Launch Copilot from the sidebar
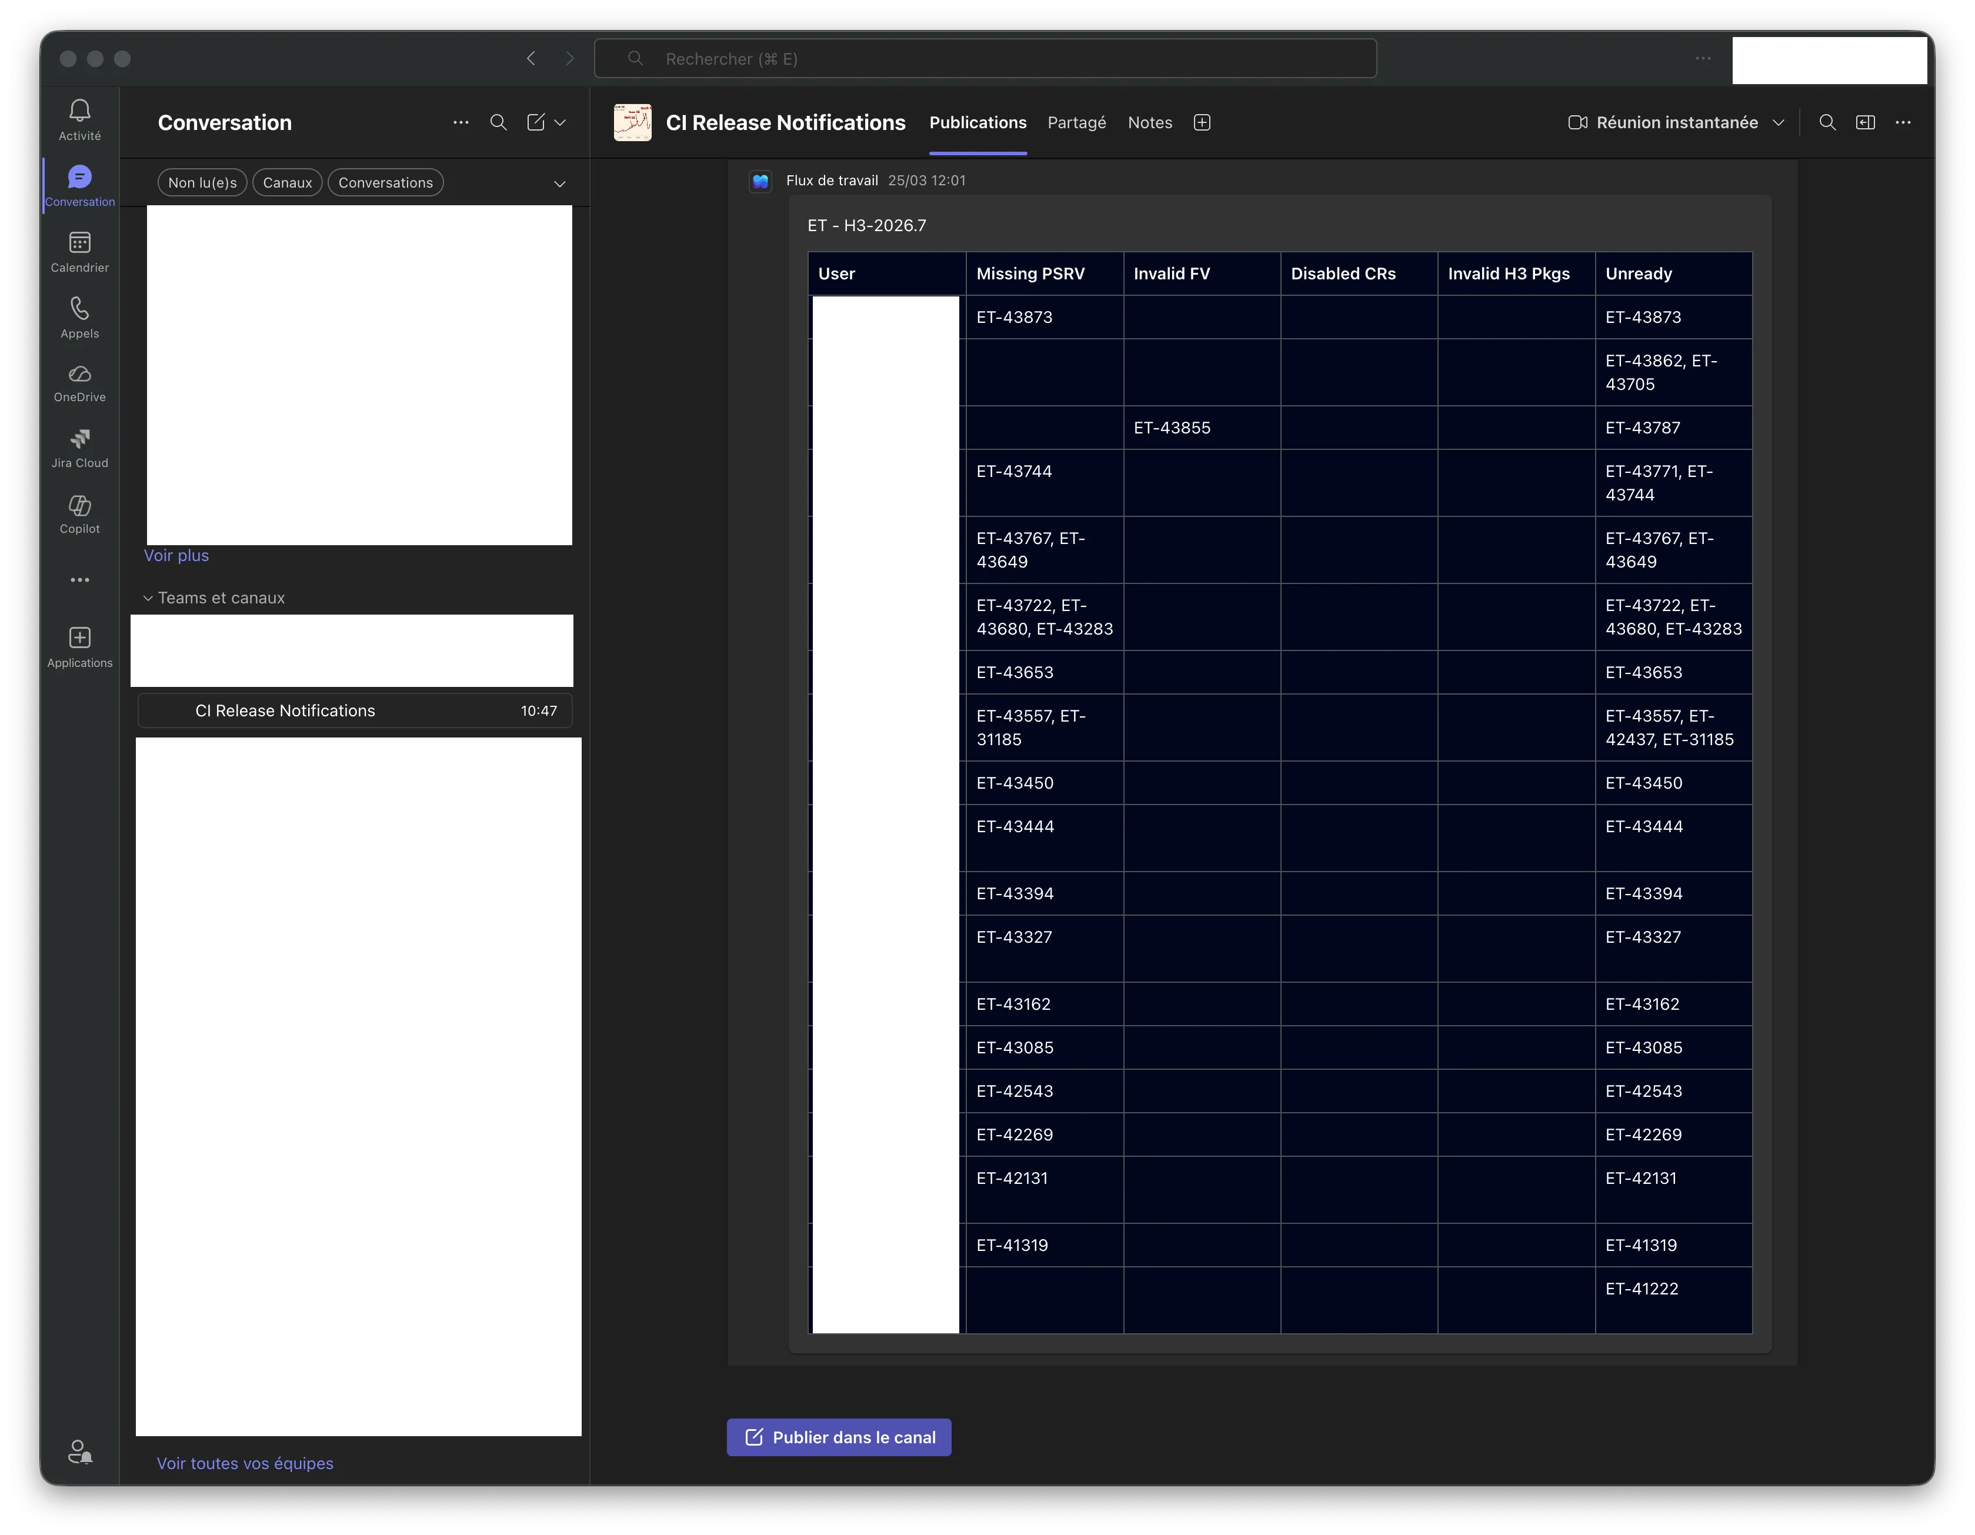 (x=79, y=515)
